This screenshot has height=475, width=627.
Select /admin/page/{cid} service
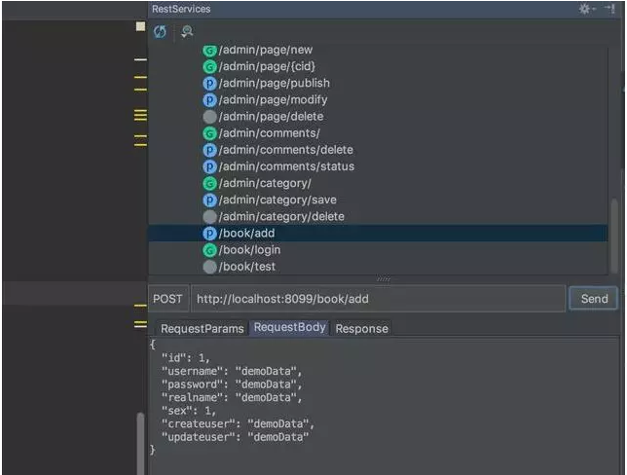point(267,66)
